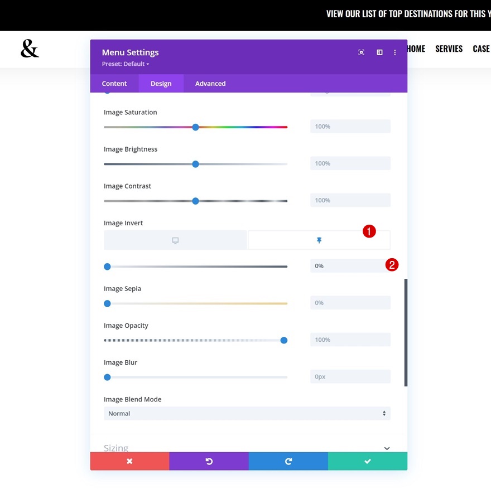Open the HOME navigation link

point(416,49)
